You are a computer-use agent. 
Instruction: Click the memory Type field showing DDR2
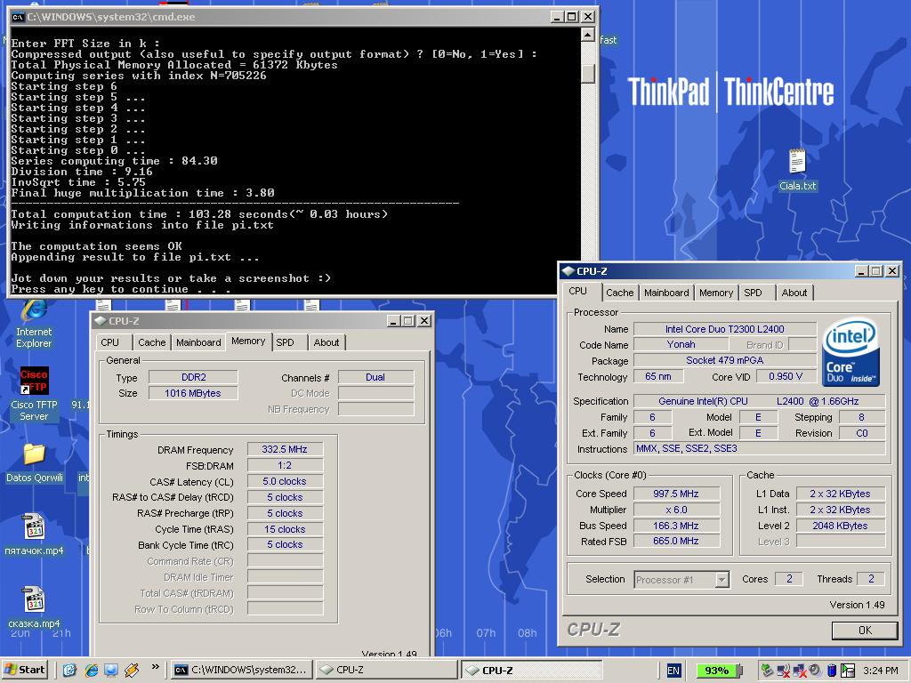(x=193, y=377)
